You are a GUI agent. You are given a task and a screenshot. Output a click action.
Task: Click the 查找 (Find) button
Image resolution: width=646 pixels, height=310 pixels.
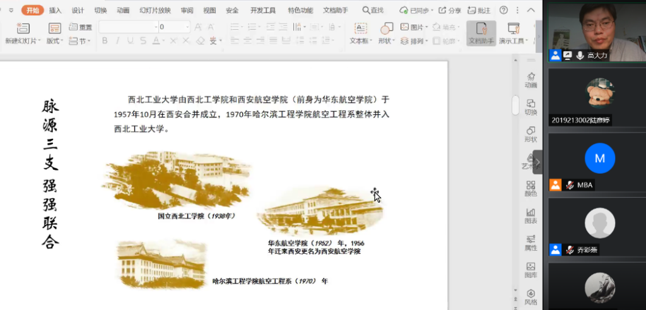point(373,10)
